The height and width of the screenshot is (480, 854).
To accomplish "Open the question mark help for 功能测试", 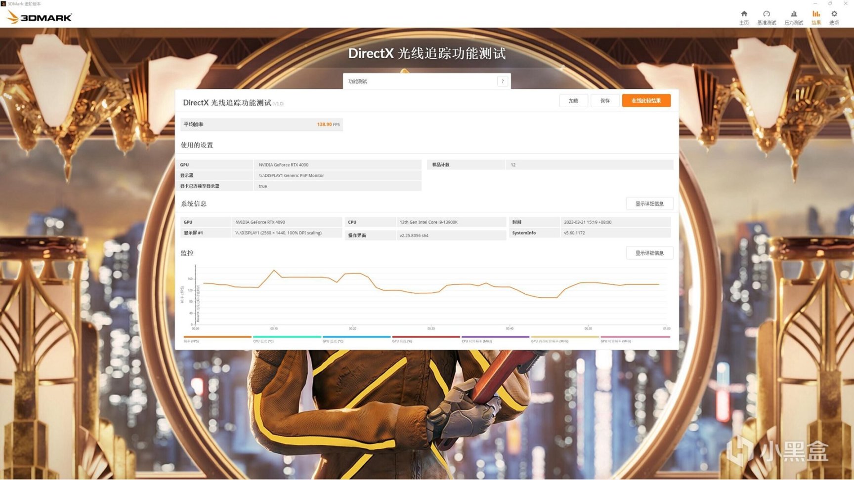I will (x=503, y=81).
